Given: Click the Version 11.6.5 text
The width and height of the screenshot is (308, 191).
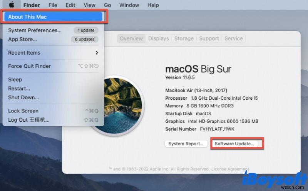Looking at the screenshot, I should 180,77.
